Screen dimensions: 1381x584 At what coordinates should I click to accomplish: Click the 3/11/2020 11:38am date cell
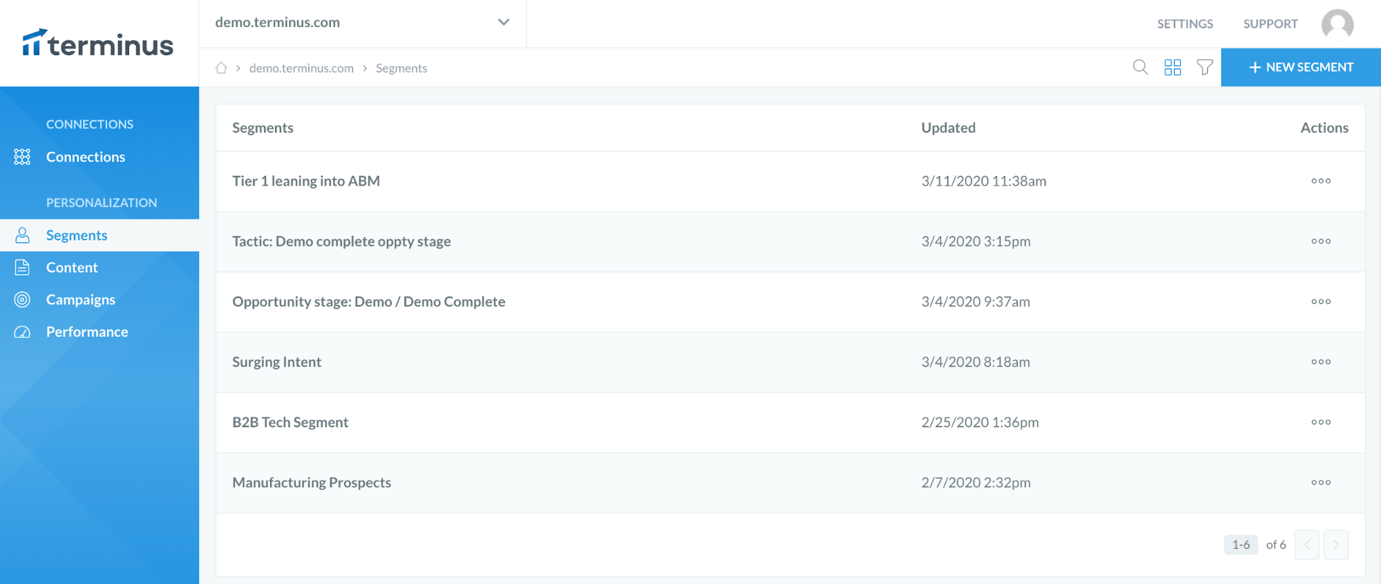(984, 181)
